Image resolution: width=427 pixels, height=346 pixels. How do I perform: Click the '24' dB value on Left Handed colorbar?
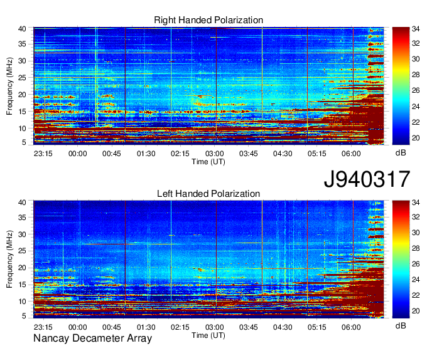click(x=416, y=280)
